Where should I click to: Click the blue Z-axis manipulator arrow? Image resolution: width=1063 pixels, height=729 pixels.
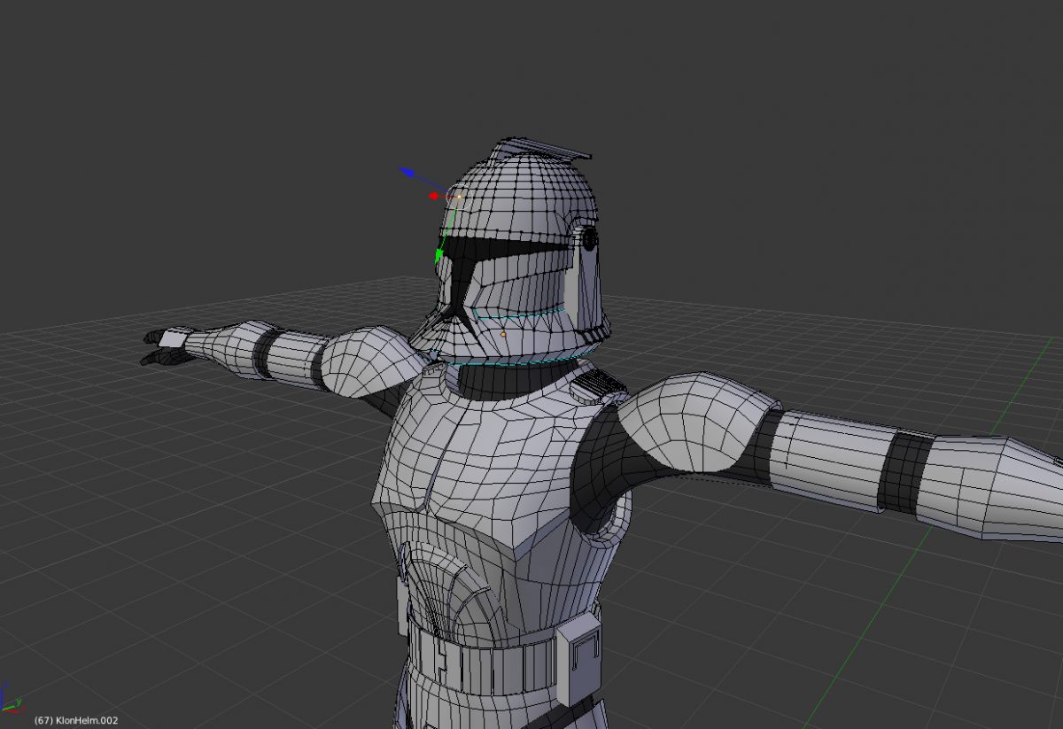tap(408, 171)
